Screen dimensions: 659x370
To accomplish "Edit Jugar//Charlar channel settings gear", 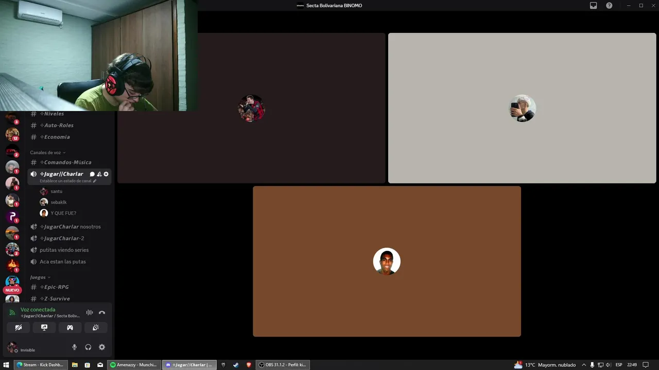I will 106,174.
